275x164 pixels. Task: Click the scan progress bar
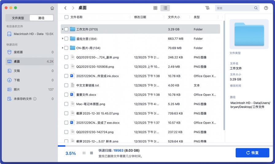click(165, 146)
